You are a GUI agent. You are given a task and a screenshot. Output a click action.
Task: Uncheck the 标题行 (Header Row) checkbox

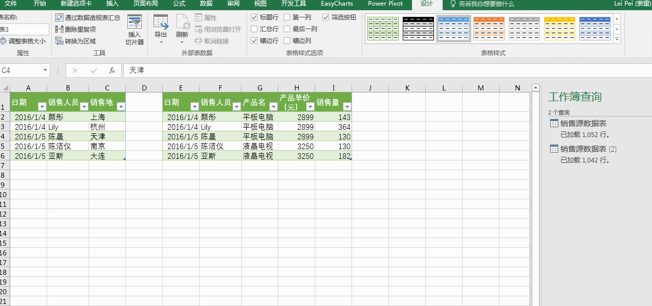(x=254, y=17)
